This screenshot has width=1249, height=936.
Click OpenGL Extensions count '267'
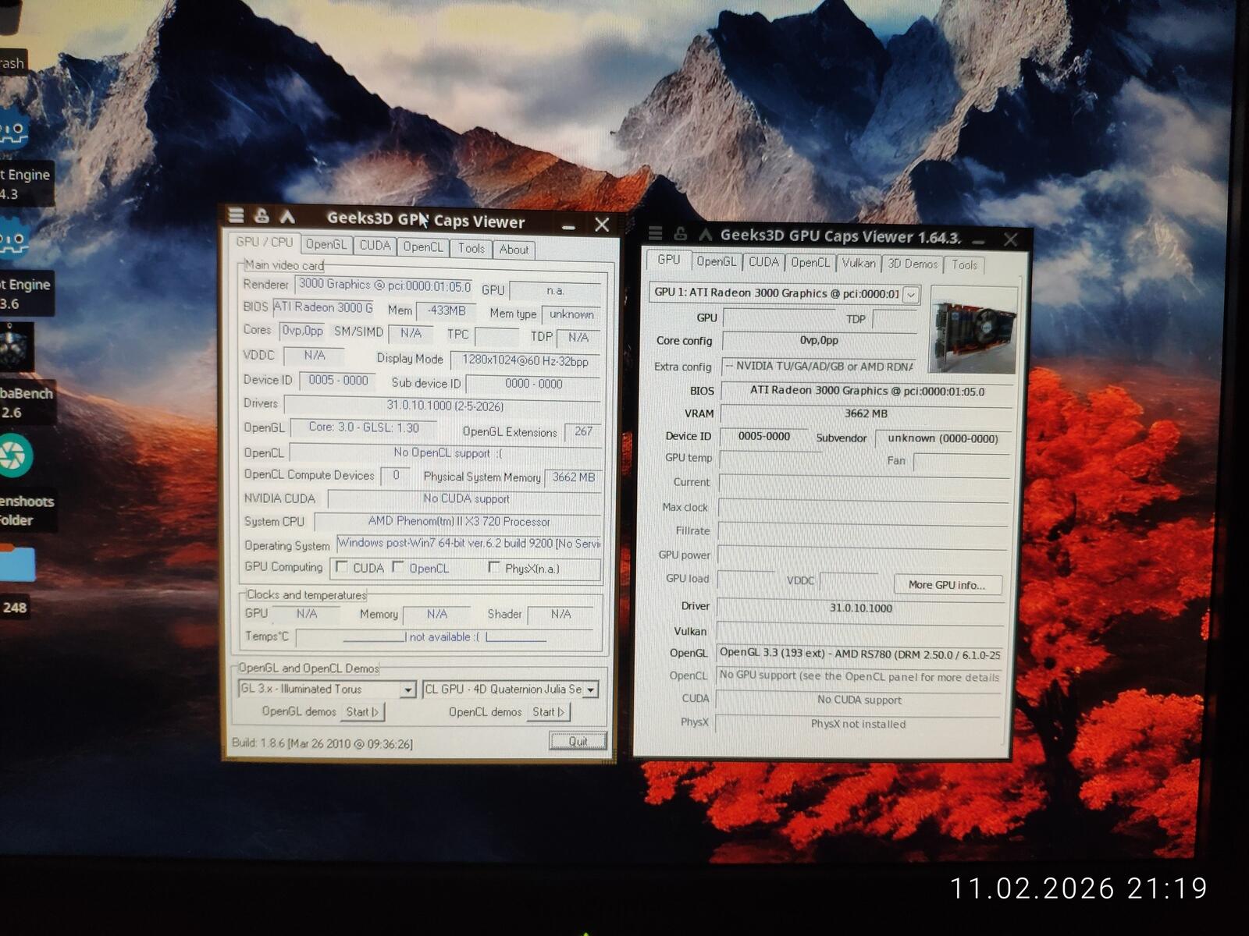[x=583, y=431]
